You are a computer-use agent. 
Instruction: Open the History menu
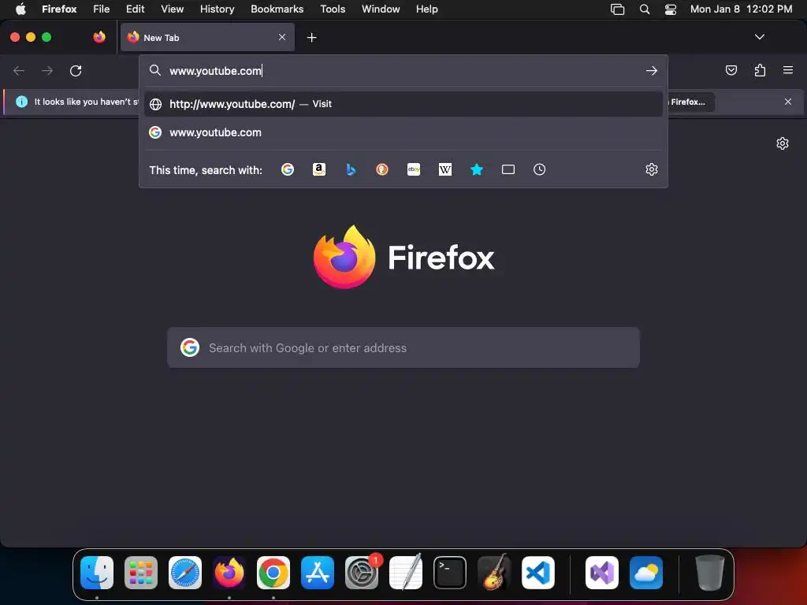[218, 9]
